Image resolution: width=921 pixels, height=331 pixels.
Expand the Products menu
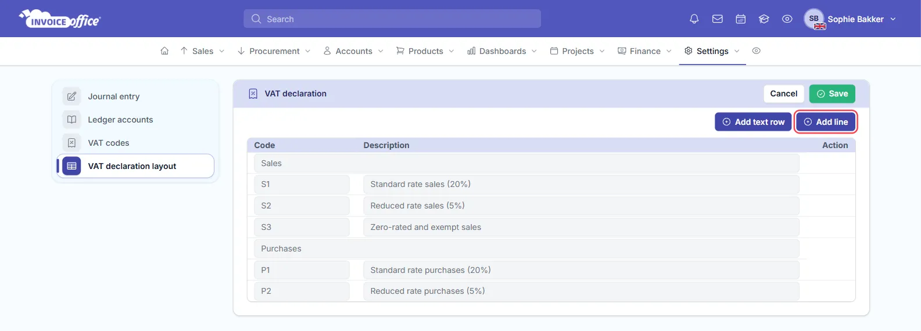coord(425,51)
